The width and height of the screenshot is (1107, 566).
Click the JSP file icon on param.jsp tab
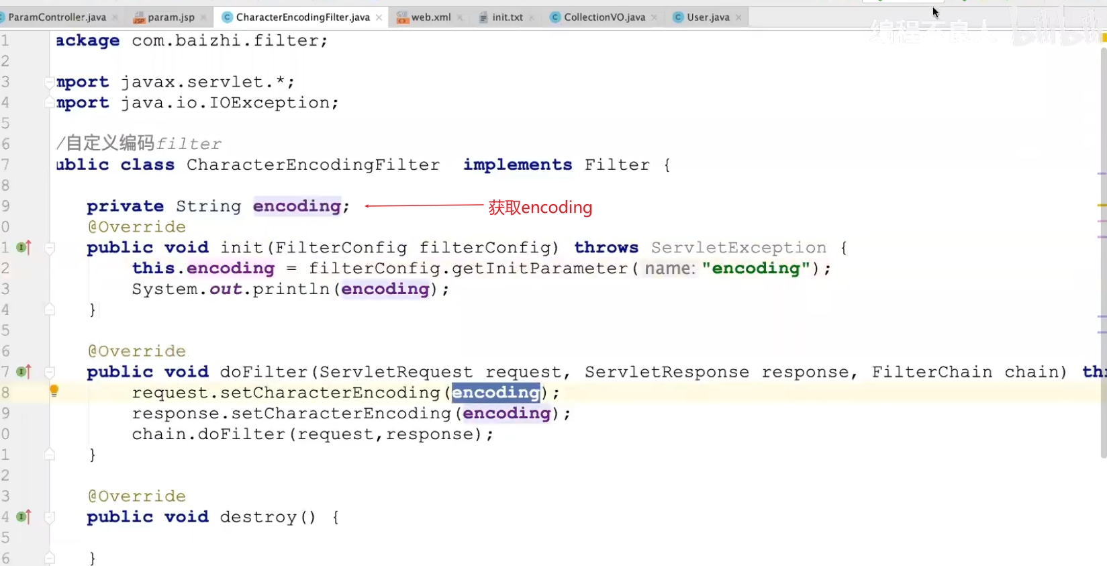[139, 18]
